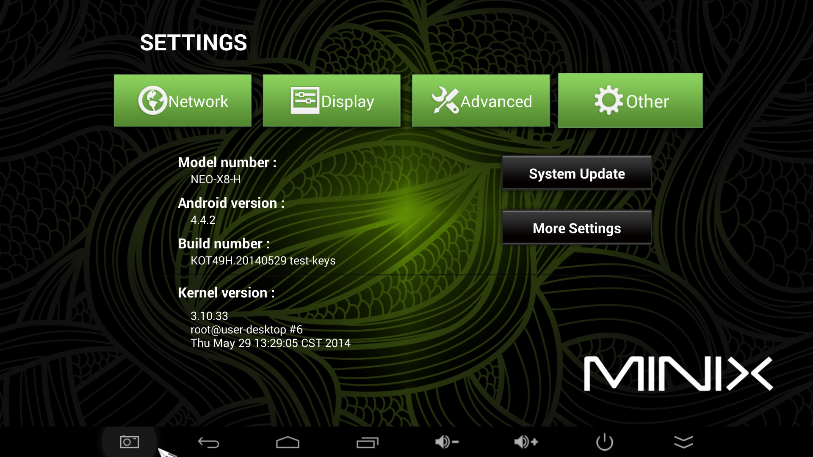Expand Advanced settings section

point(481,101)
